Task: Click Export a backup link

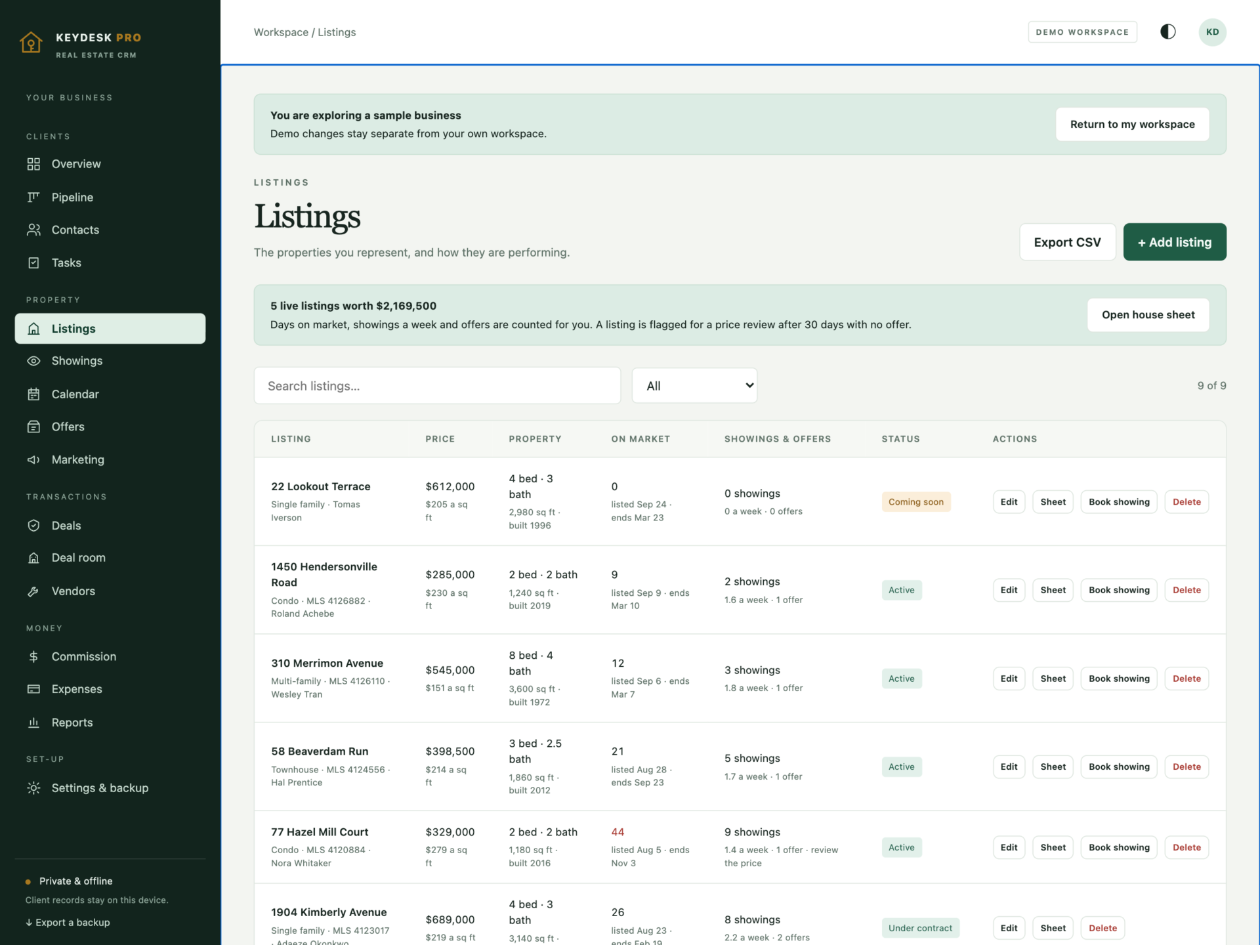Action: tap(68, 922)
